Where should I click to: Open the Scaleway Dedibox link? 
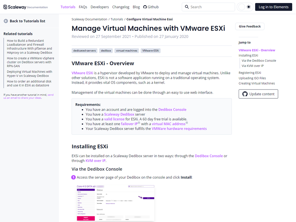pos(119,114)
